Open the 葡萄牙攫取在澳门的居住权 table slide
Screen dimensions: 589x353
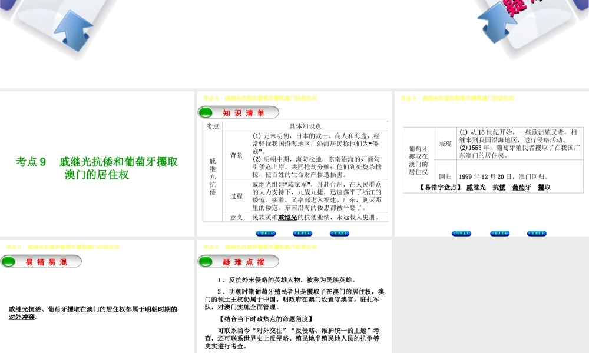(492, 164)
